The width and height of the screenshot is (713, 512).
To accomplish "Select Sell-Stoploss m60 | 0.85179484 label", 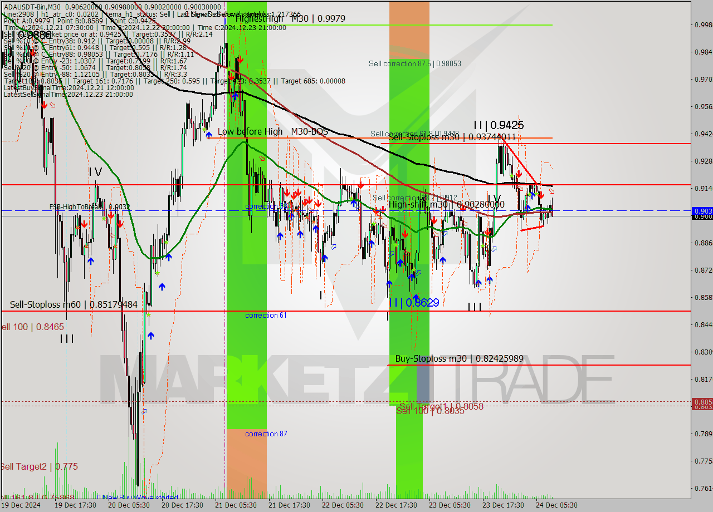I will (74, 304).
